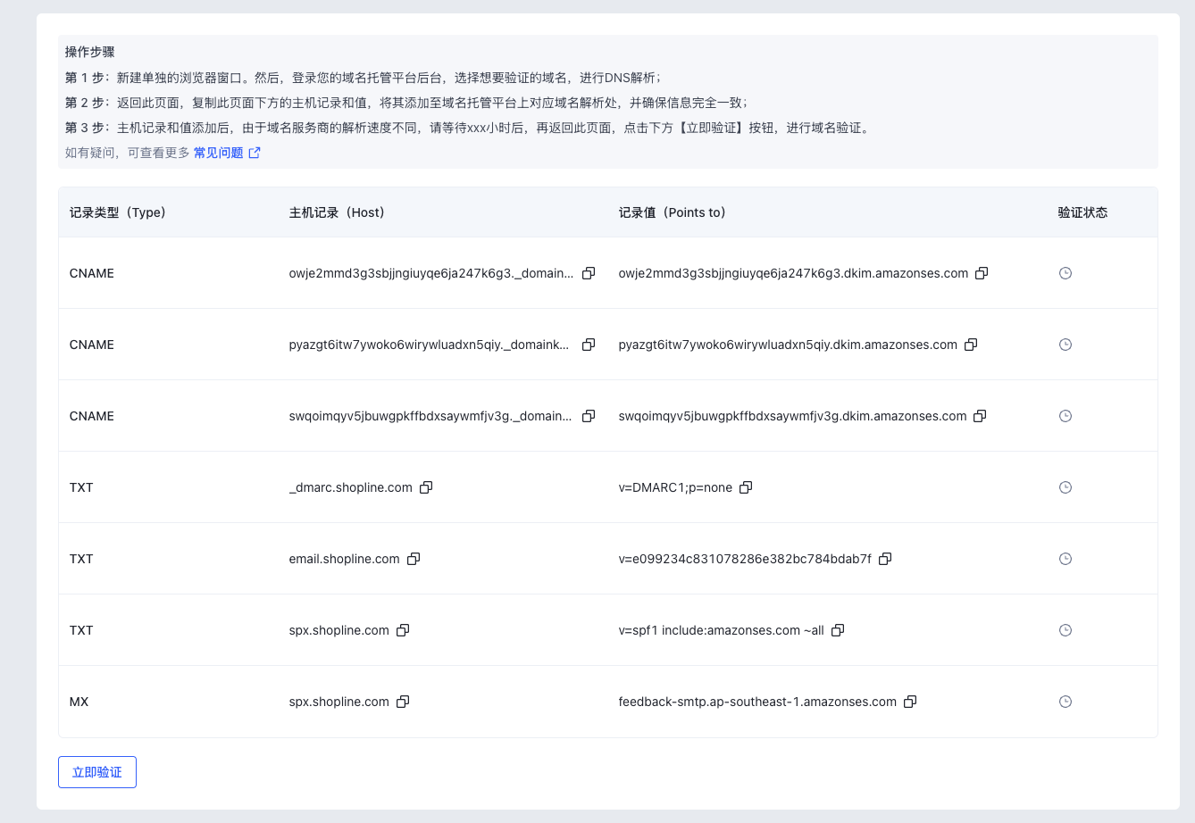Copy value v=spf1 include:amazonses.com ~all
1195x823 pixels.
[x=838, y=630]
